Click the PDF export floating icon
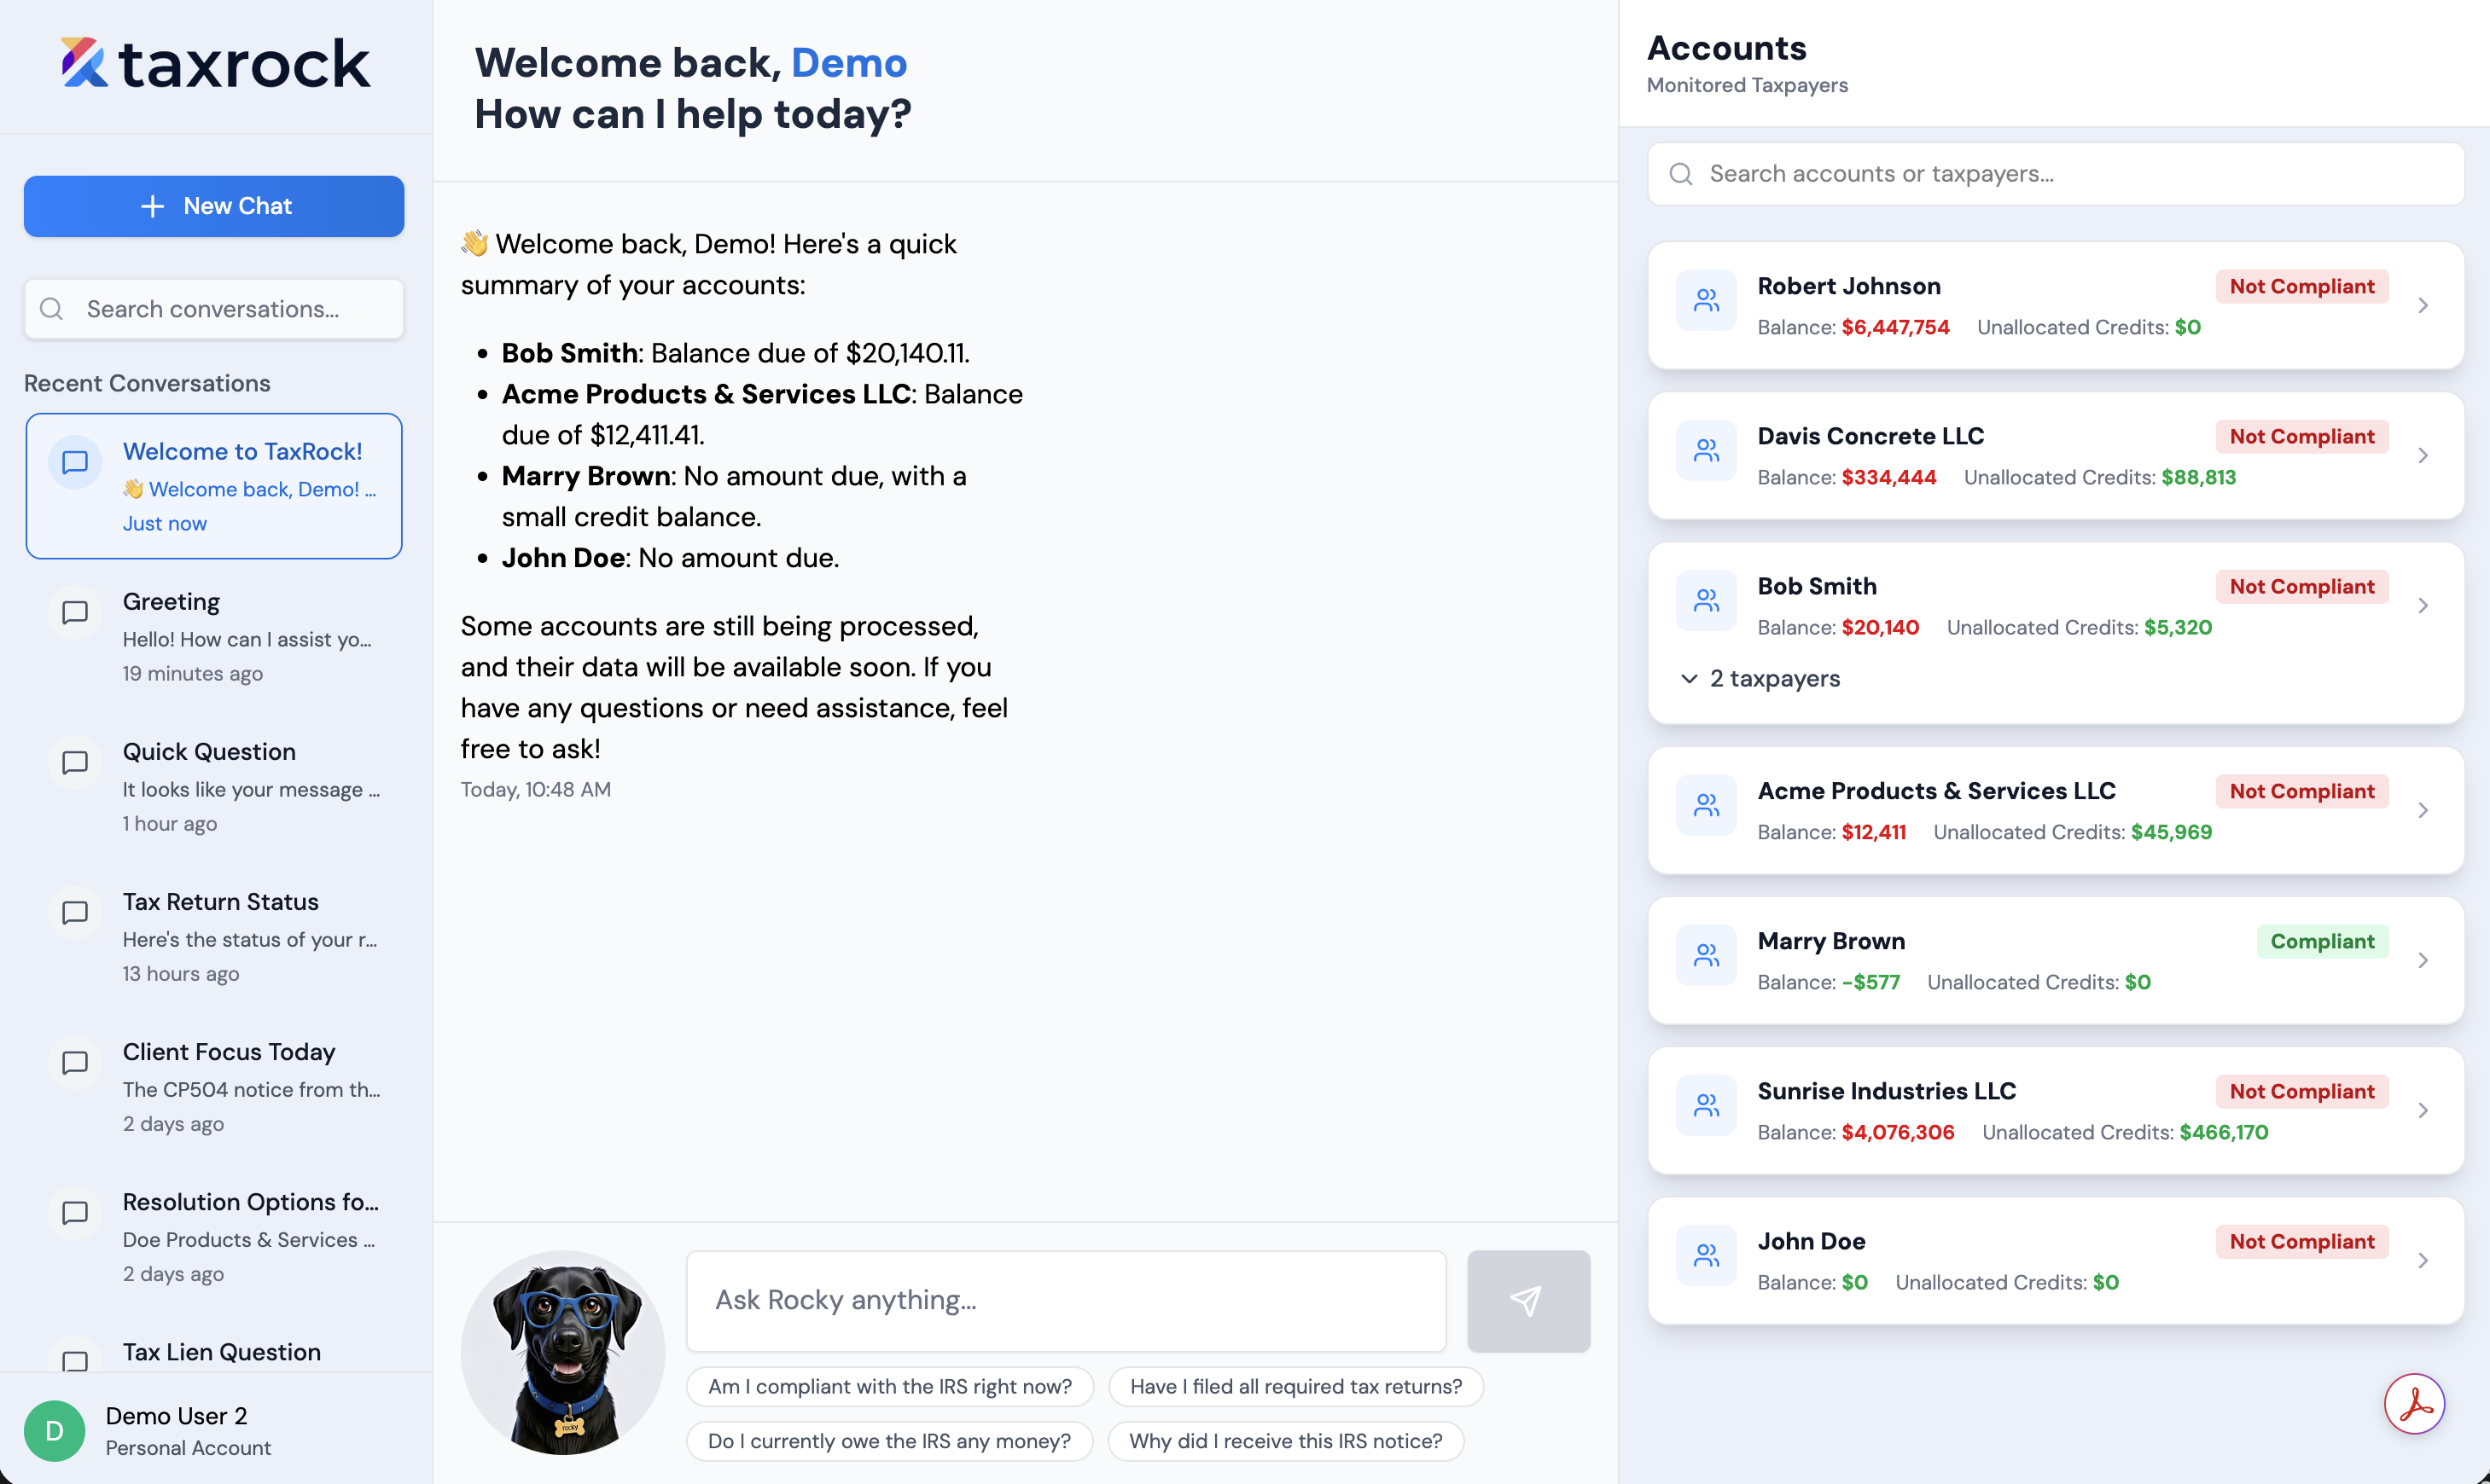Image resolution: width=2490 pixels, height=1484 pixels. [2415, 1405]
